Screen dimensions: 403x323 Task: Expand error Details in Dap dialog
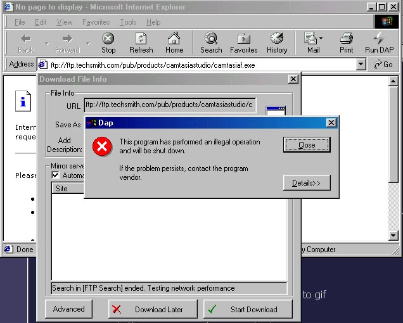point(307,182)
